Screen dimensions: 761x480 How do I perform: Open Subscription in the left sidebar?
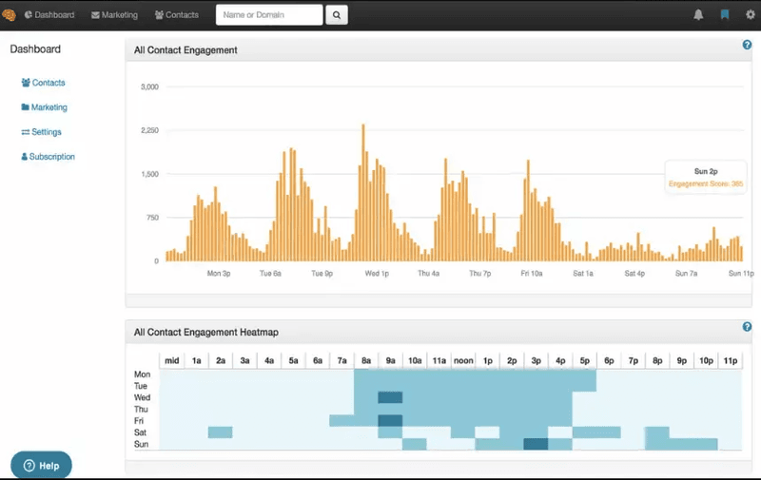(x=49, y=157)
